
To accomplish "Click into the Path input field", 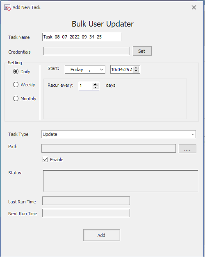I will [109, 149].
